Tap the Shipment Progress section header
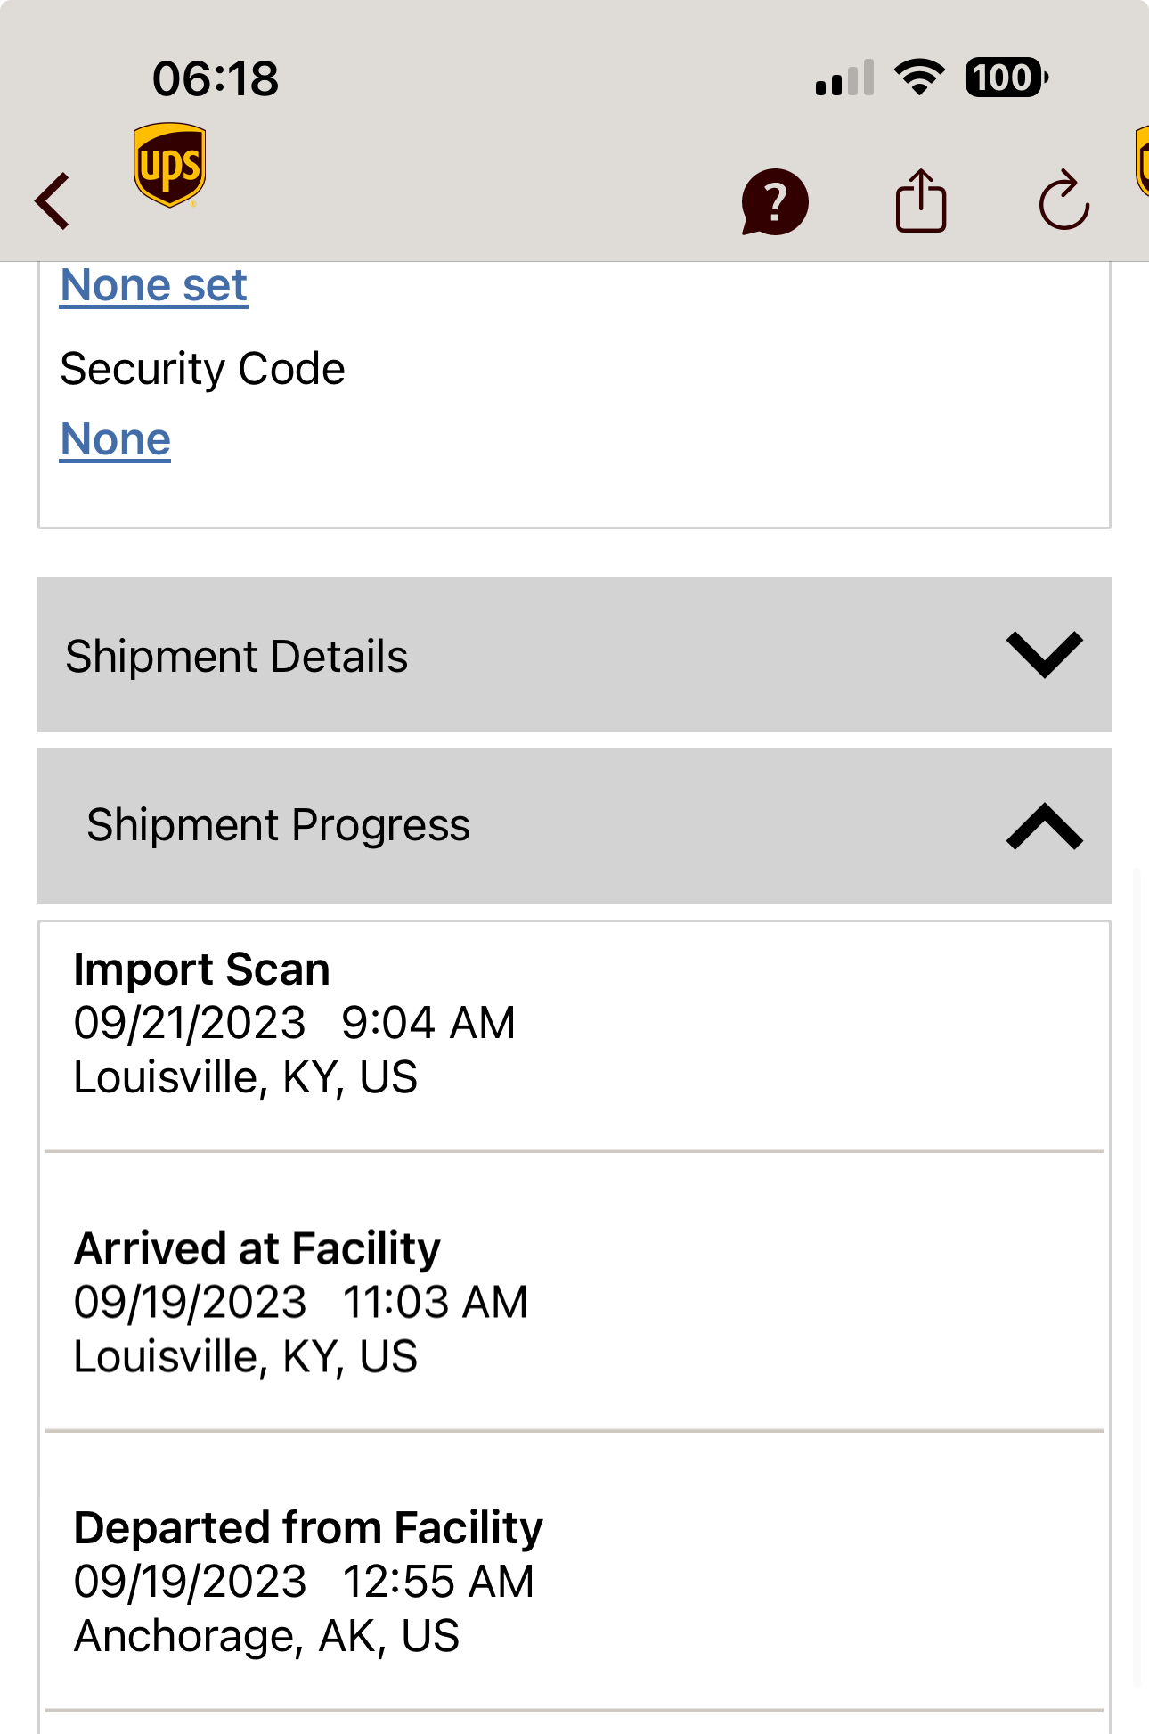The width and height of the screenshot is (1149, 1734). tap(574, 826)
